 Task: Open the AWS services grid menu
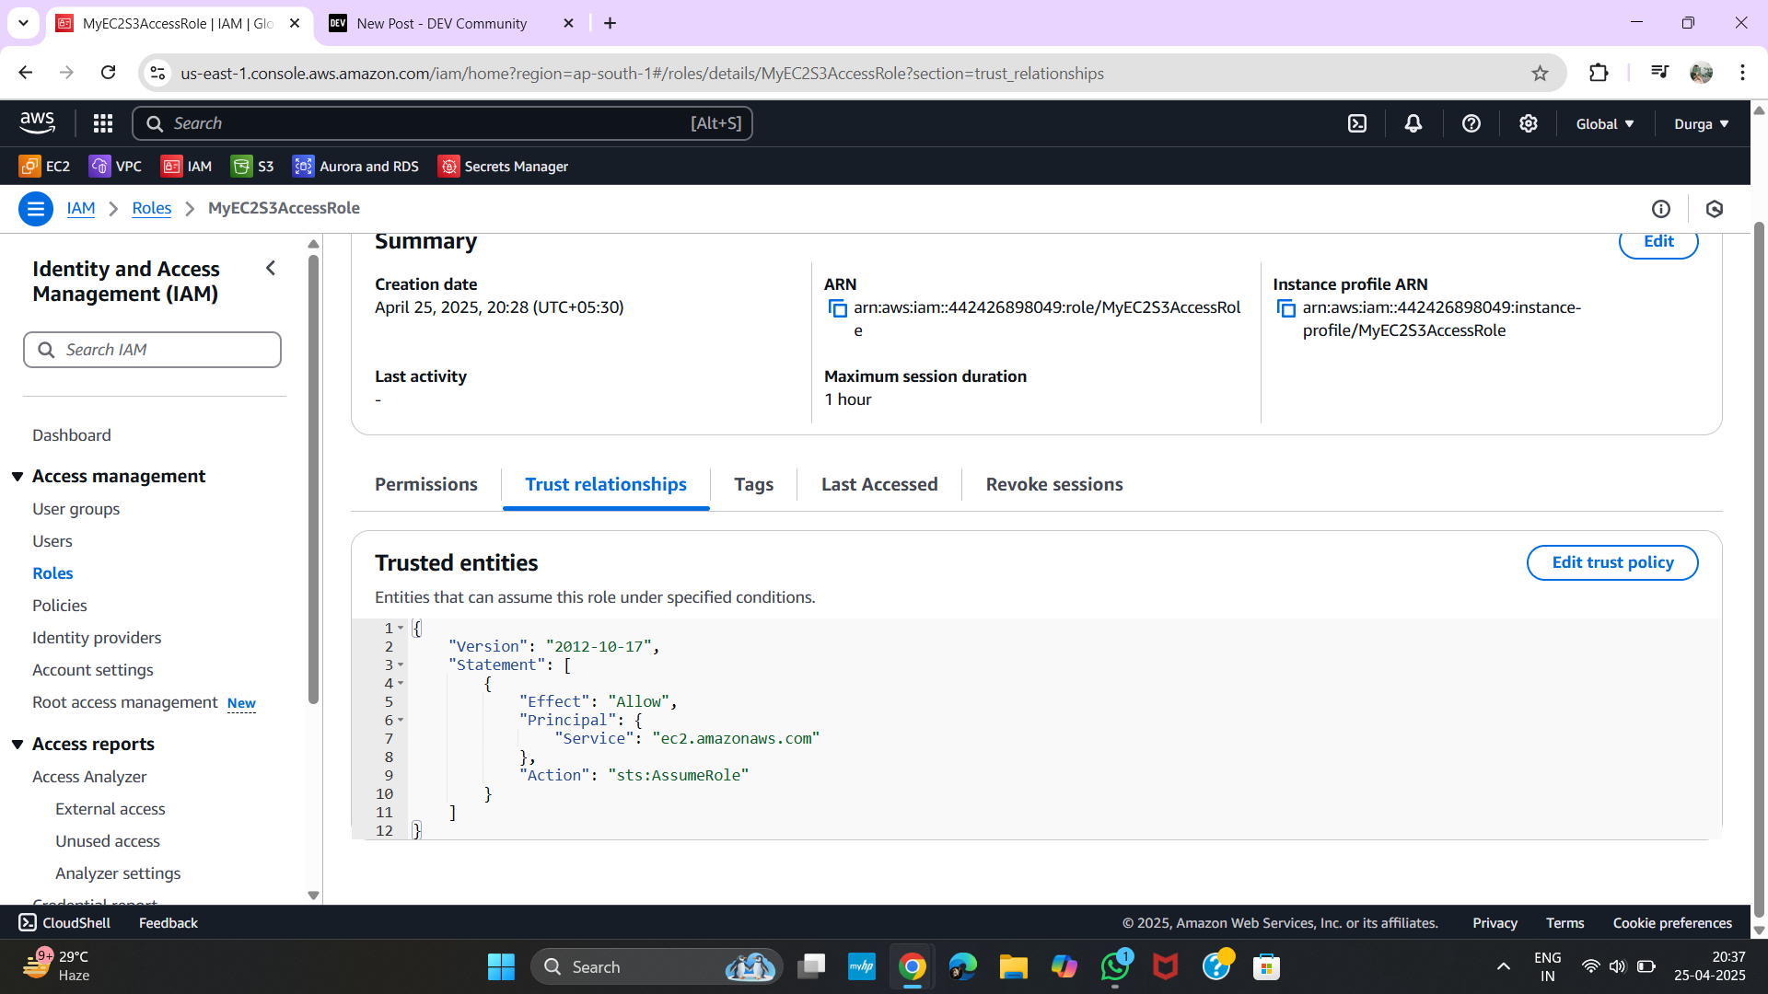click(103, 123)
